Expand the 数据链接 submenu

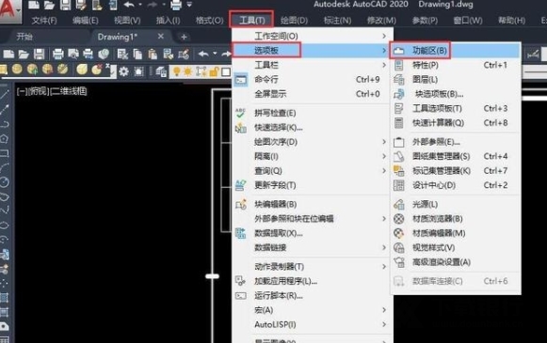[x=313, y=248]
